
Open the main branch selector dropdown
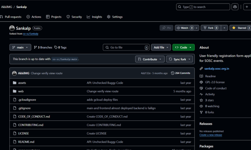click(20, 47)
